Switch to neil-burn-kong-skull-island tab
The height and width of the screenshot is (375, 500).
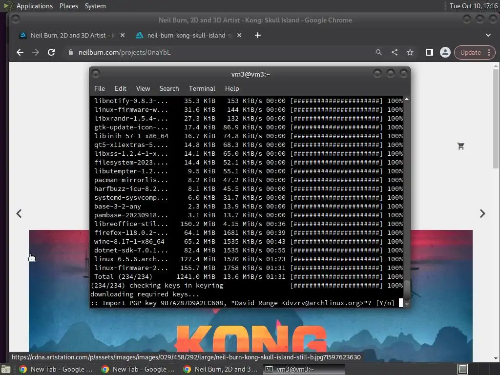pos(189,35)
